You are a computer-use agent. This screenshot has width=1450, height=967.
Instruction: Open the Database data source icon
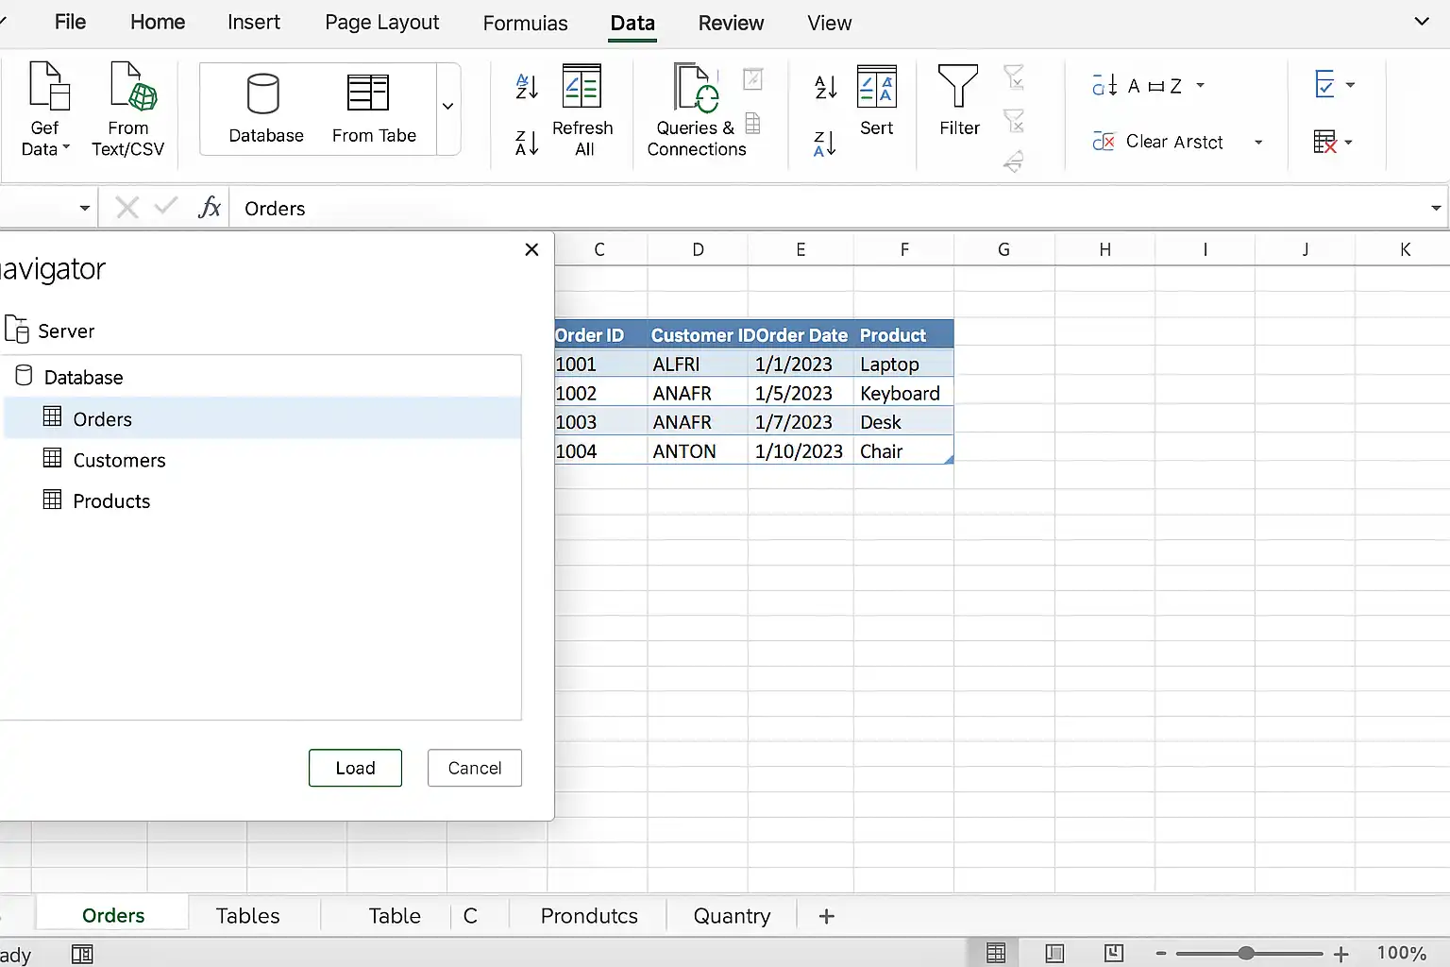[x=262, y=93]
